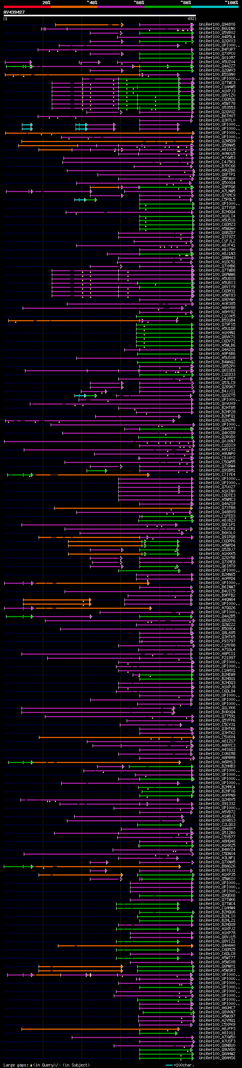Click the UniRef100_B4FUP7 entry
The image size is (242, 1068).
coord(217,49)
